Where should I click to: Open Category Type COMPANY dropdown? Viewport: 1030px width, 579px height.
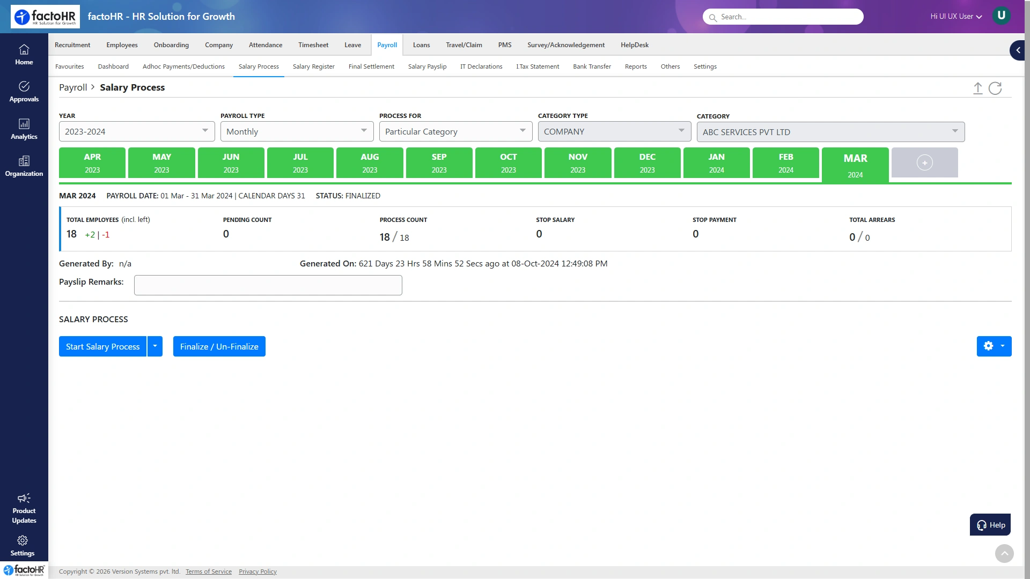pos(614,131)
